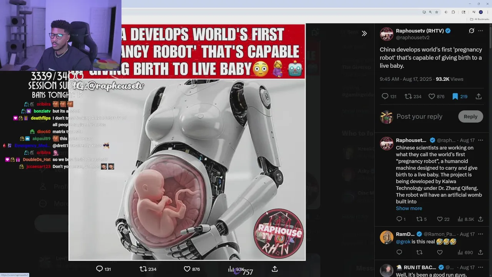
Task: Click the share icon below the image
Action: point(274,269)
